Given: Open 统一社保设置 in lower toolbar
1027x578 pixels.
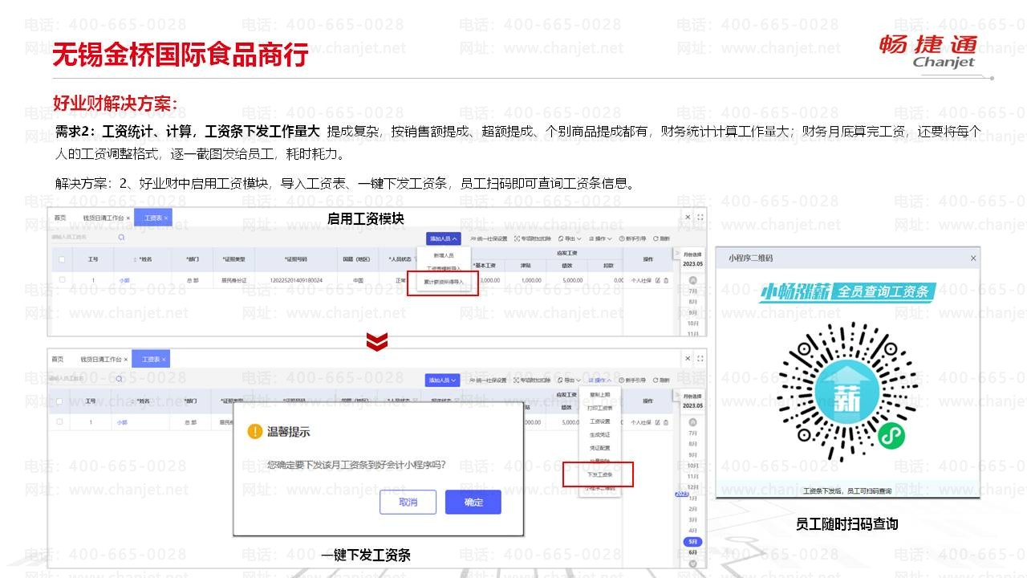Looking at the screenshot, I should [489, 381].
